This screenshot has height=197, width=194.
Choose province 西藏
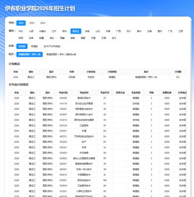click(62, 38)
